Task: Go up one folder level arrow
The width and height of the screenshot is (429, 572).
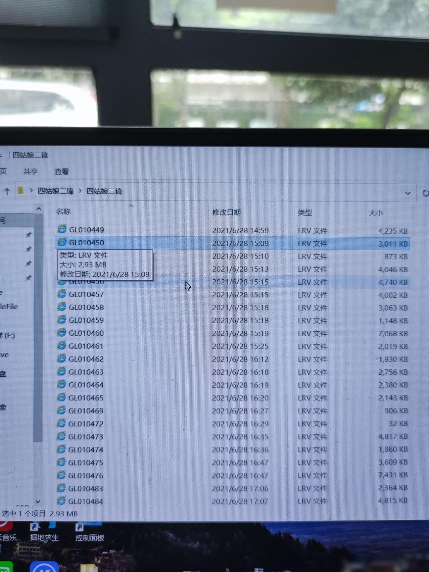Action: [x=7, y=191]
